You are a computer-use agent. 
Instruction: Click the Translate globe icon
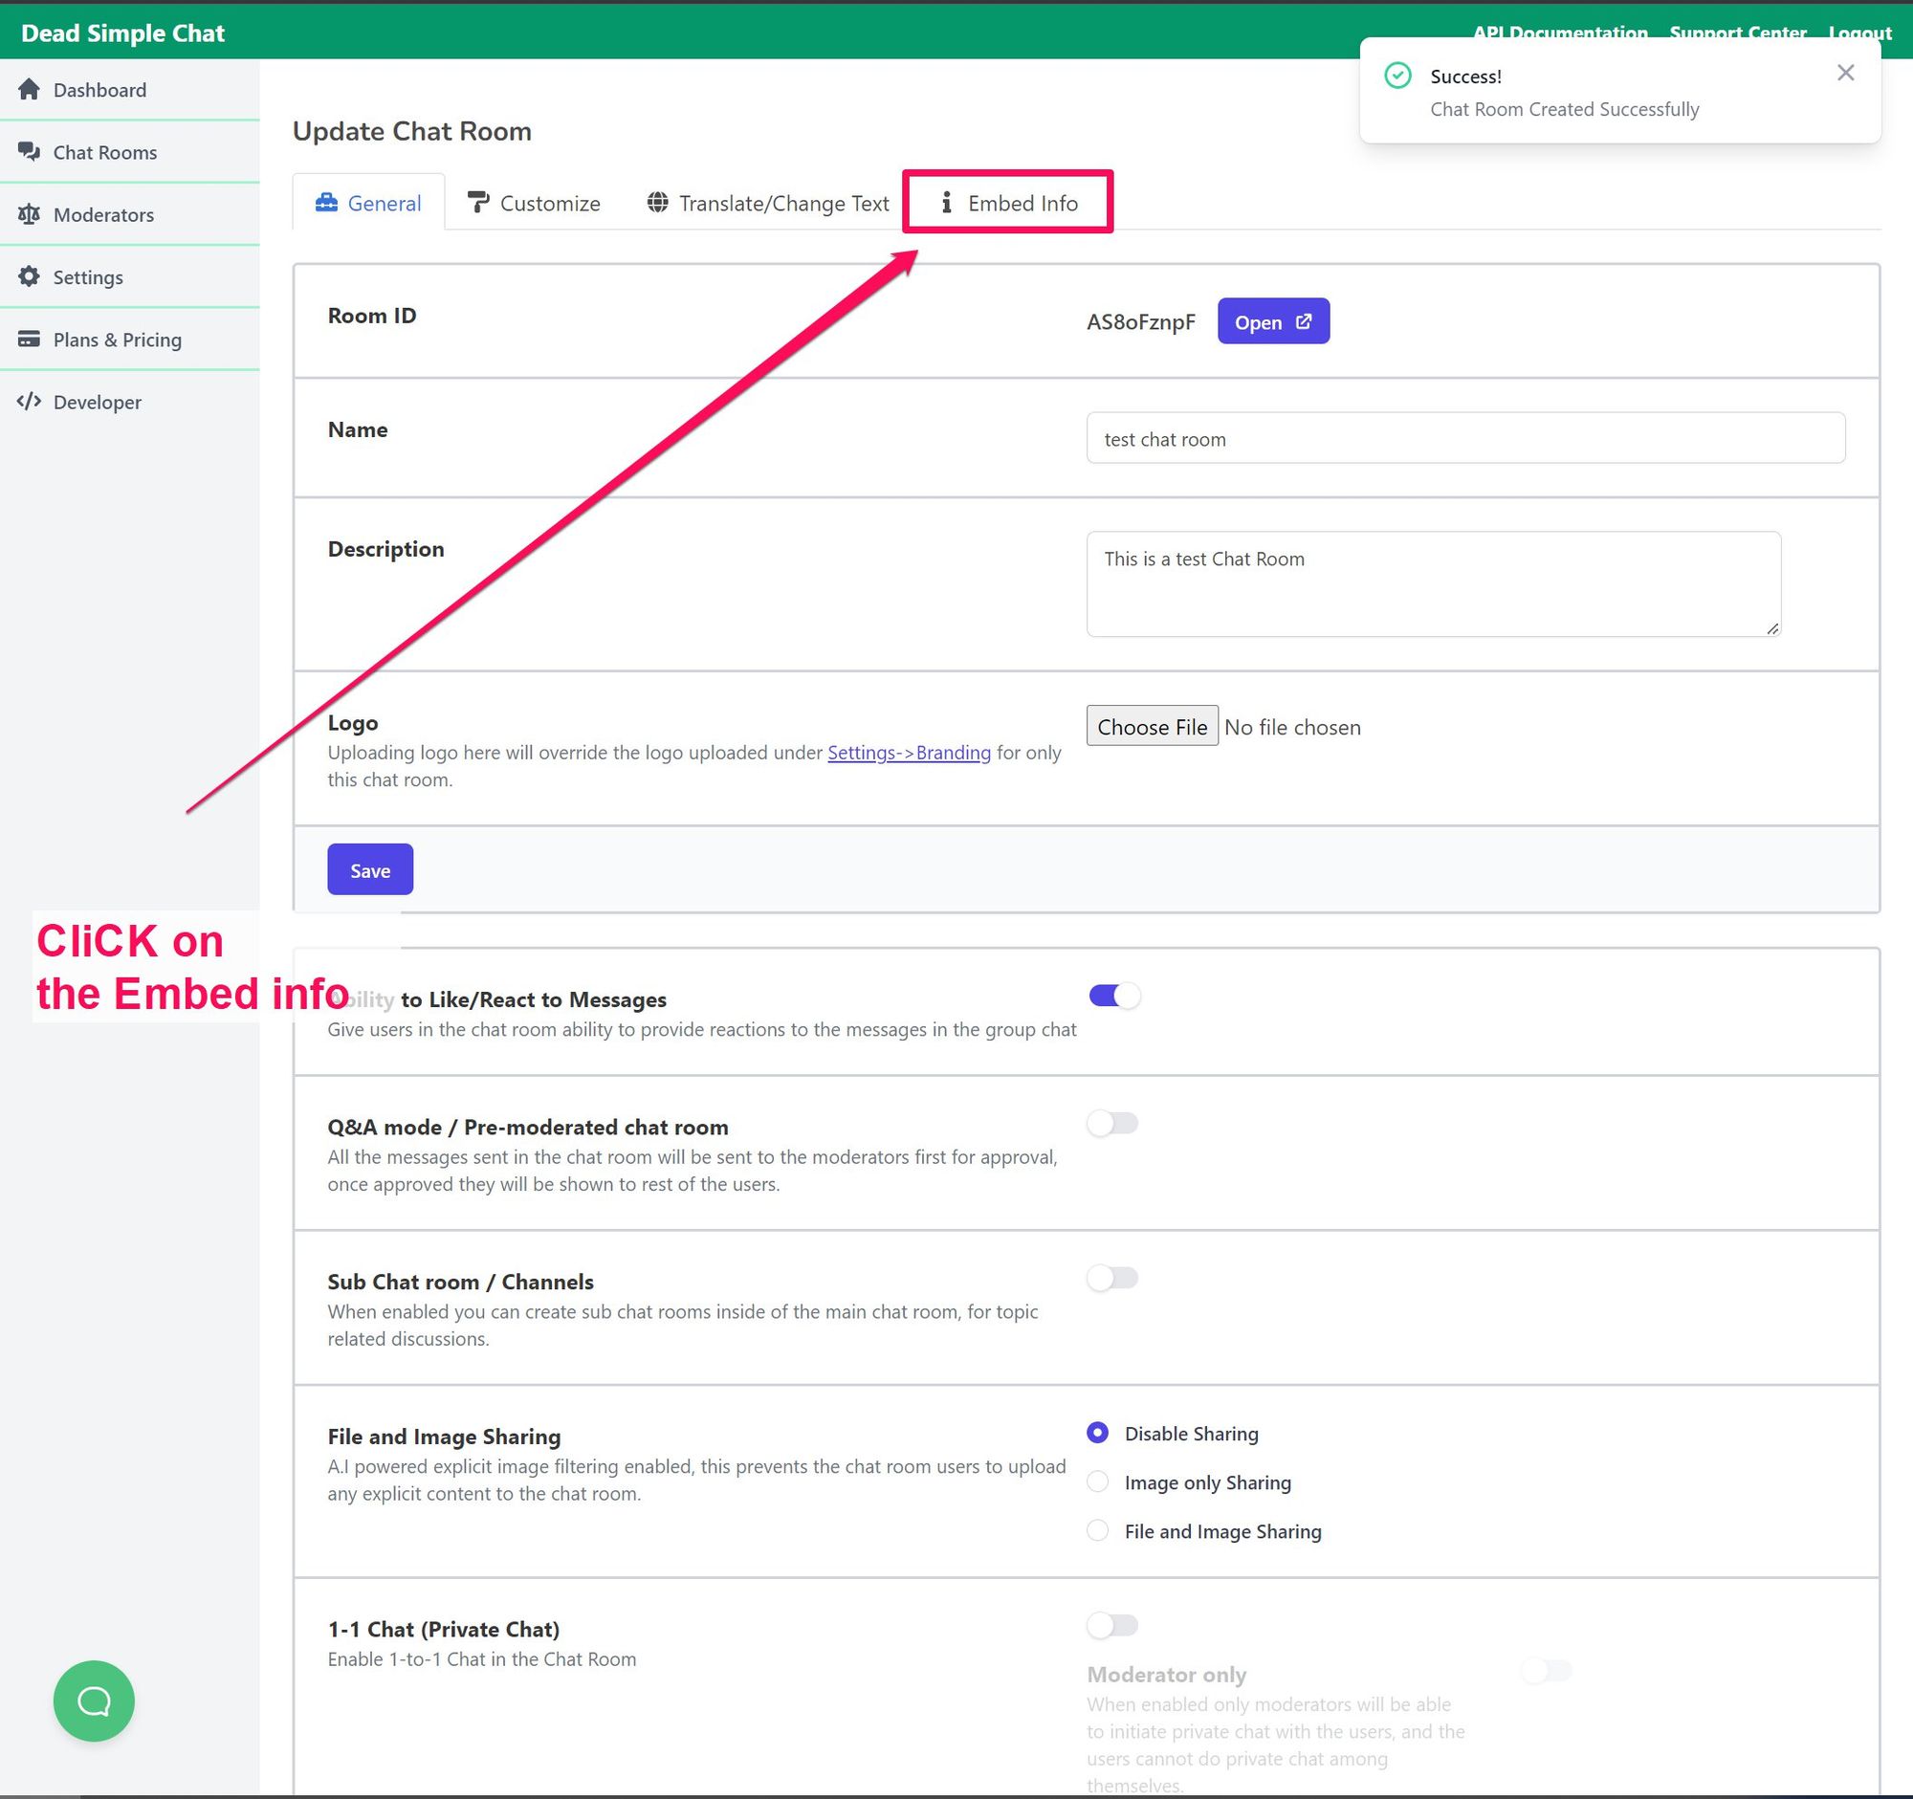point(657,203)
